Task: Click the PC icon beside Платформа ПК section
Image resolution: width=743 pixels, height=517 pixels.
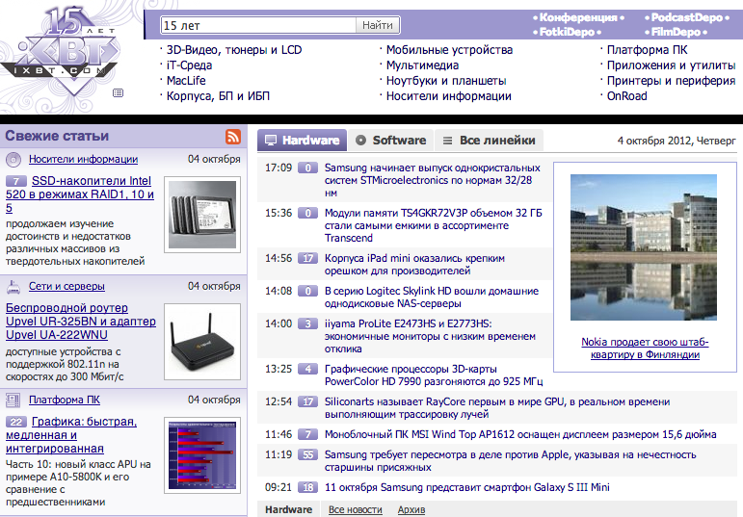Action: [x=13, y=401]
